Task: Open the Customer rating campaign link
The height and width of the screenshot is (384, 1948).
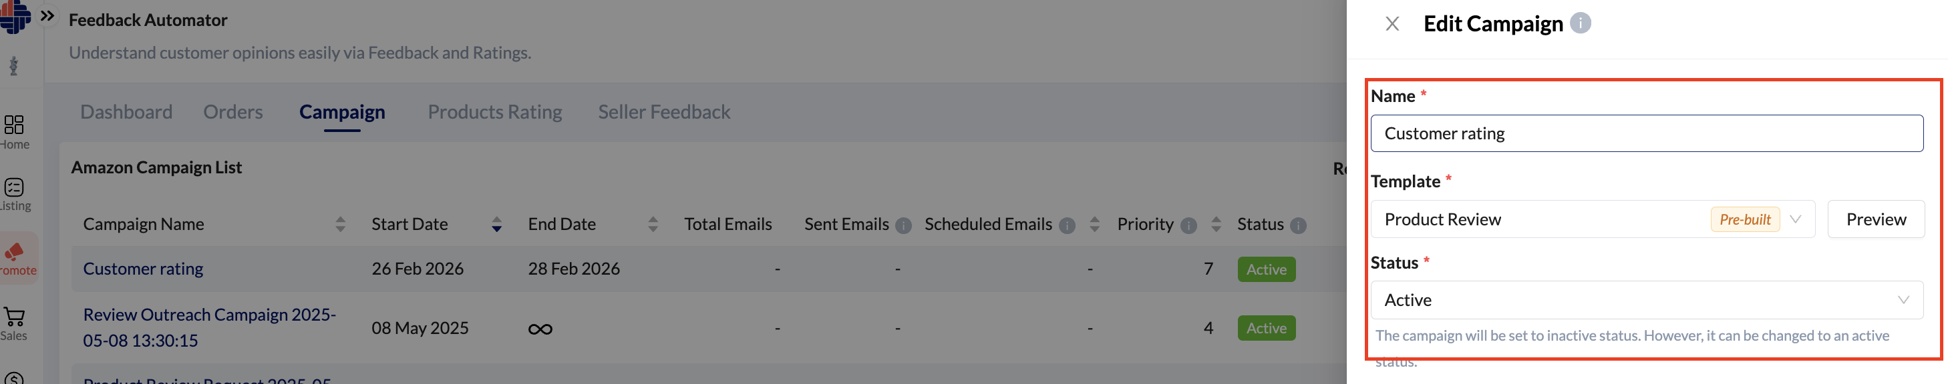Action: pos(143,269)
